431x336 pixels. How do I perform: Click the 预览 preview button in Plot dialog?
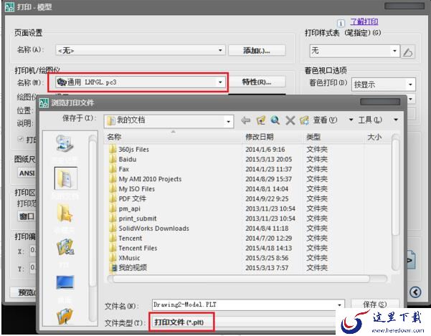(x=23, y=292)
